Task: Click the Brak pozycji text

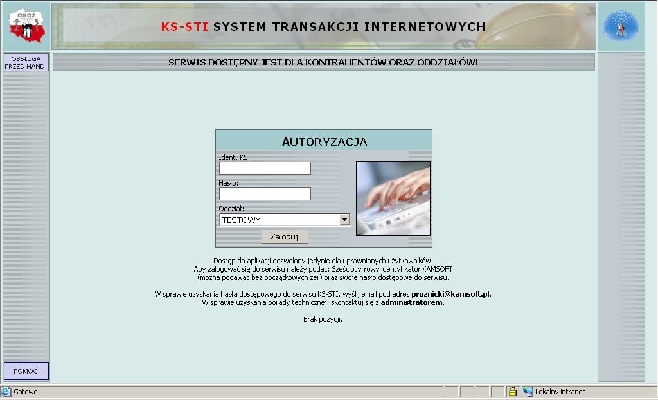Action: click(x=323, y=319)
